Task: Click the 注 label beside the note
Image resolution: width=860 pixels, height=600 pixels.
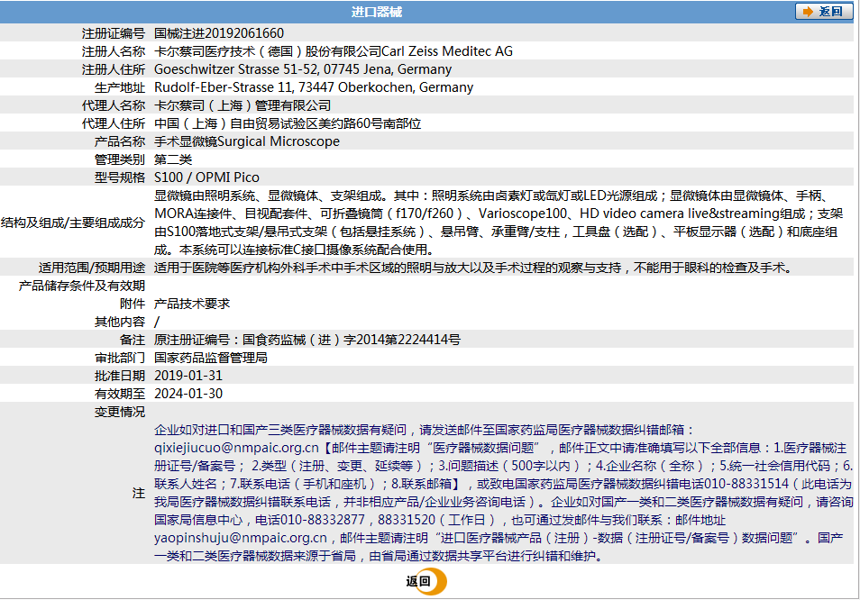Action: pos(139,493)
